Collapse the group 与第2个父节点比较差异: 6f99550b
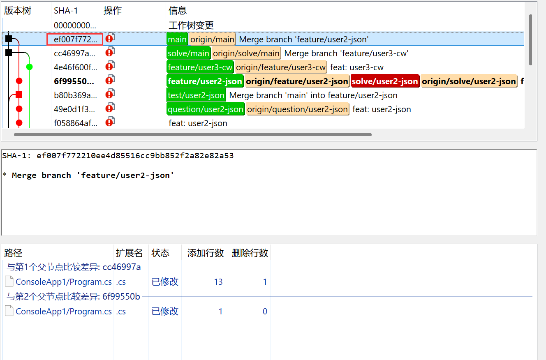546x360 pixels. (x=74, y=297)
